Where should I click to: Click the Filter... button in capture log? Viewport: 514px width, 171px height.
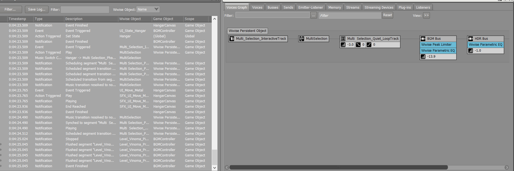coord(10,9)
